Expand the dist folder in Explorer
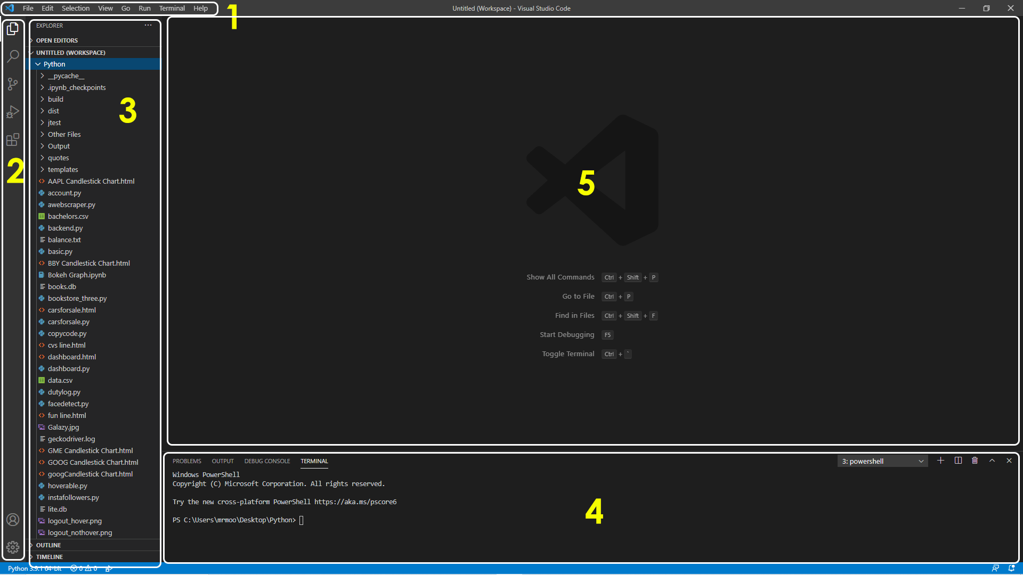1023x575 pixels. pos(53,111)
